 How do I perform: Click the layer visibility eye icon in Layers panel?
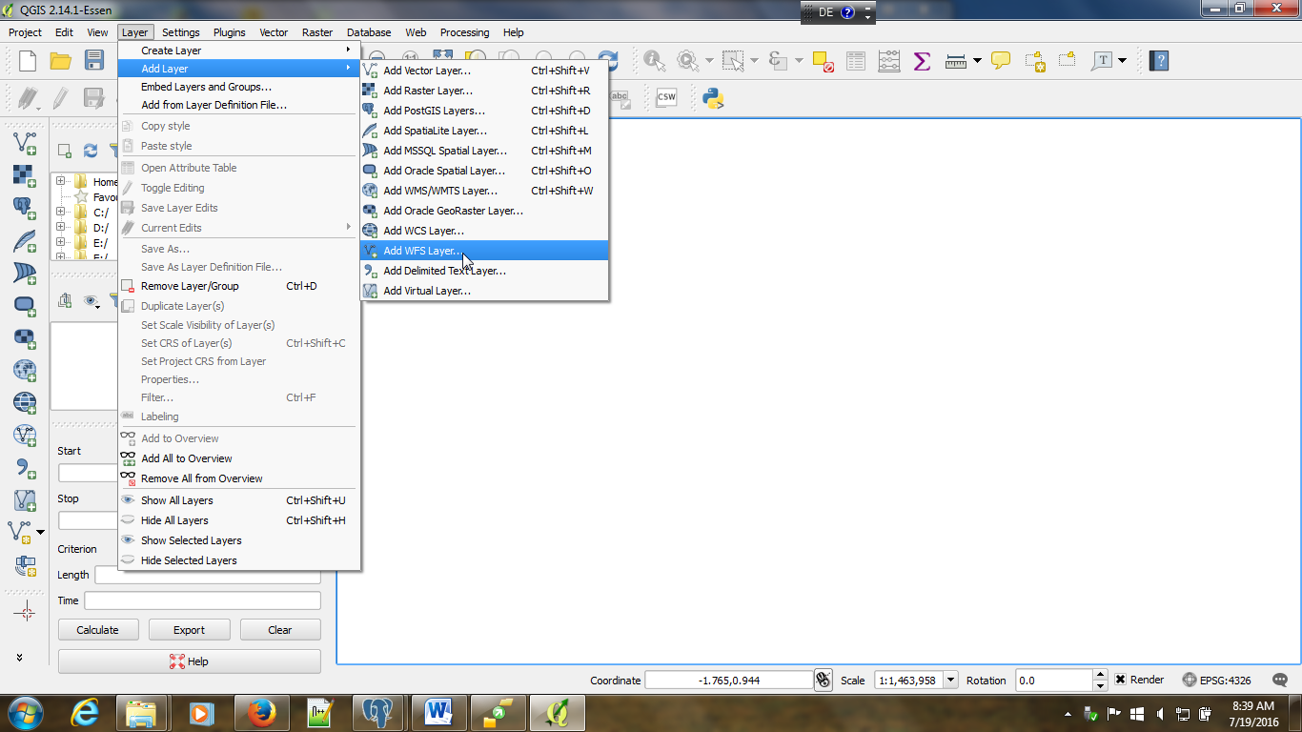pyautogui.click(x=91, y=301)
